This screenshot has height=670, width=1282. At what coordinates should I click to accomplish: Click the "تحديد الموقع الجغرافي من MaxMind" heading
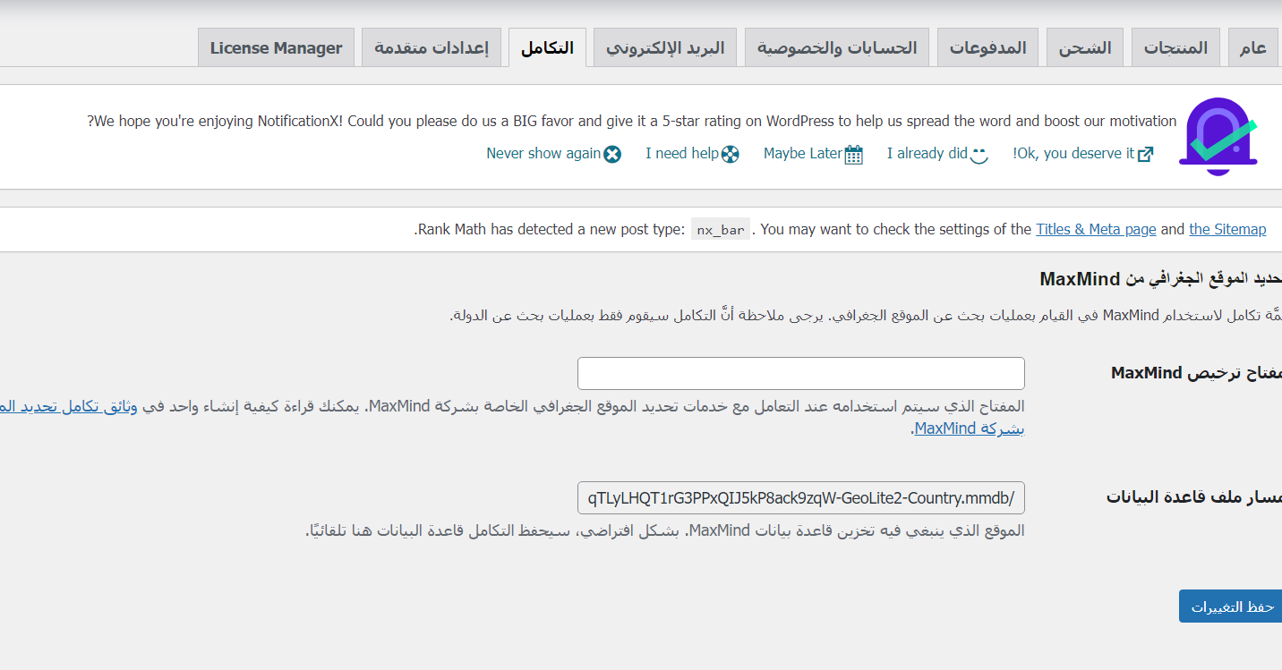coord(1161,279)
